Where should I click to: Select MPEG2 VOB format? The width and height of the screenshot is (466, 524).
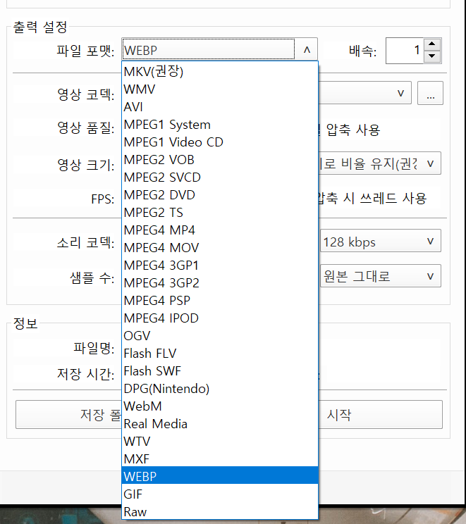pos(220,160)
